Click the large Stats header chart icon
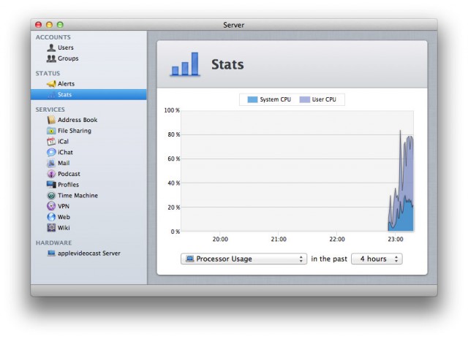Screen dimensions: 468x339 click(185, 64)
